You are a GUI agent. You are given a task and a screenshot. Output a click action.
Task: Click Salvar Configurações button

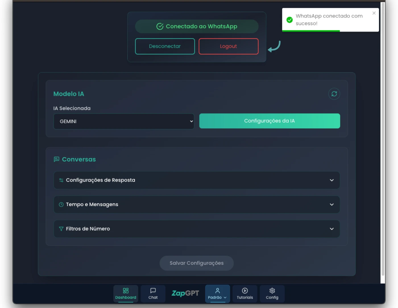(196, 263)
